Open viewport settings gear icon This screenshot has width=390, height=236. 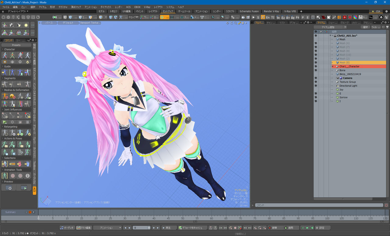click(x=243, y=23)
